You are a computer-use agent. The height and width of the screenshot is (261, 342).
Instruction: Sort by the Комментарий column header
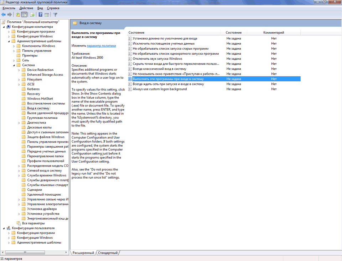[x=273, y=32]
